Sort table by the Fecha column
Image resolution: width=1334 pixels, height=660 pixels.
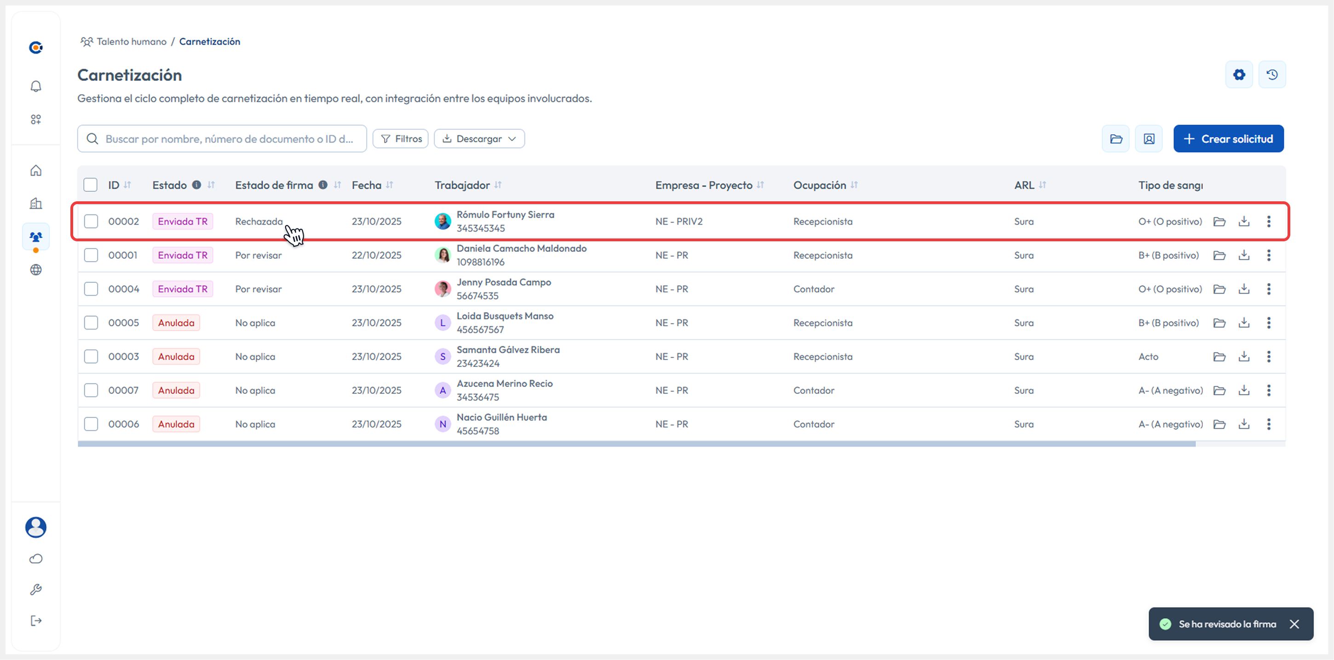pyautogui.click(x=390, y=185)
